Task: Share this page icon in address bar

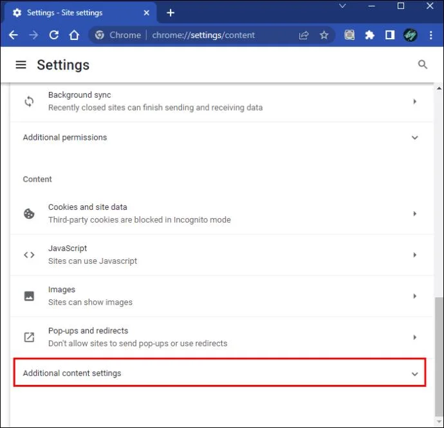Action: pos(304,35)
